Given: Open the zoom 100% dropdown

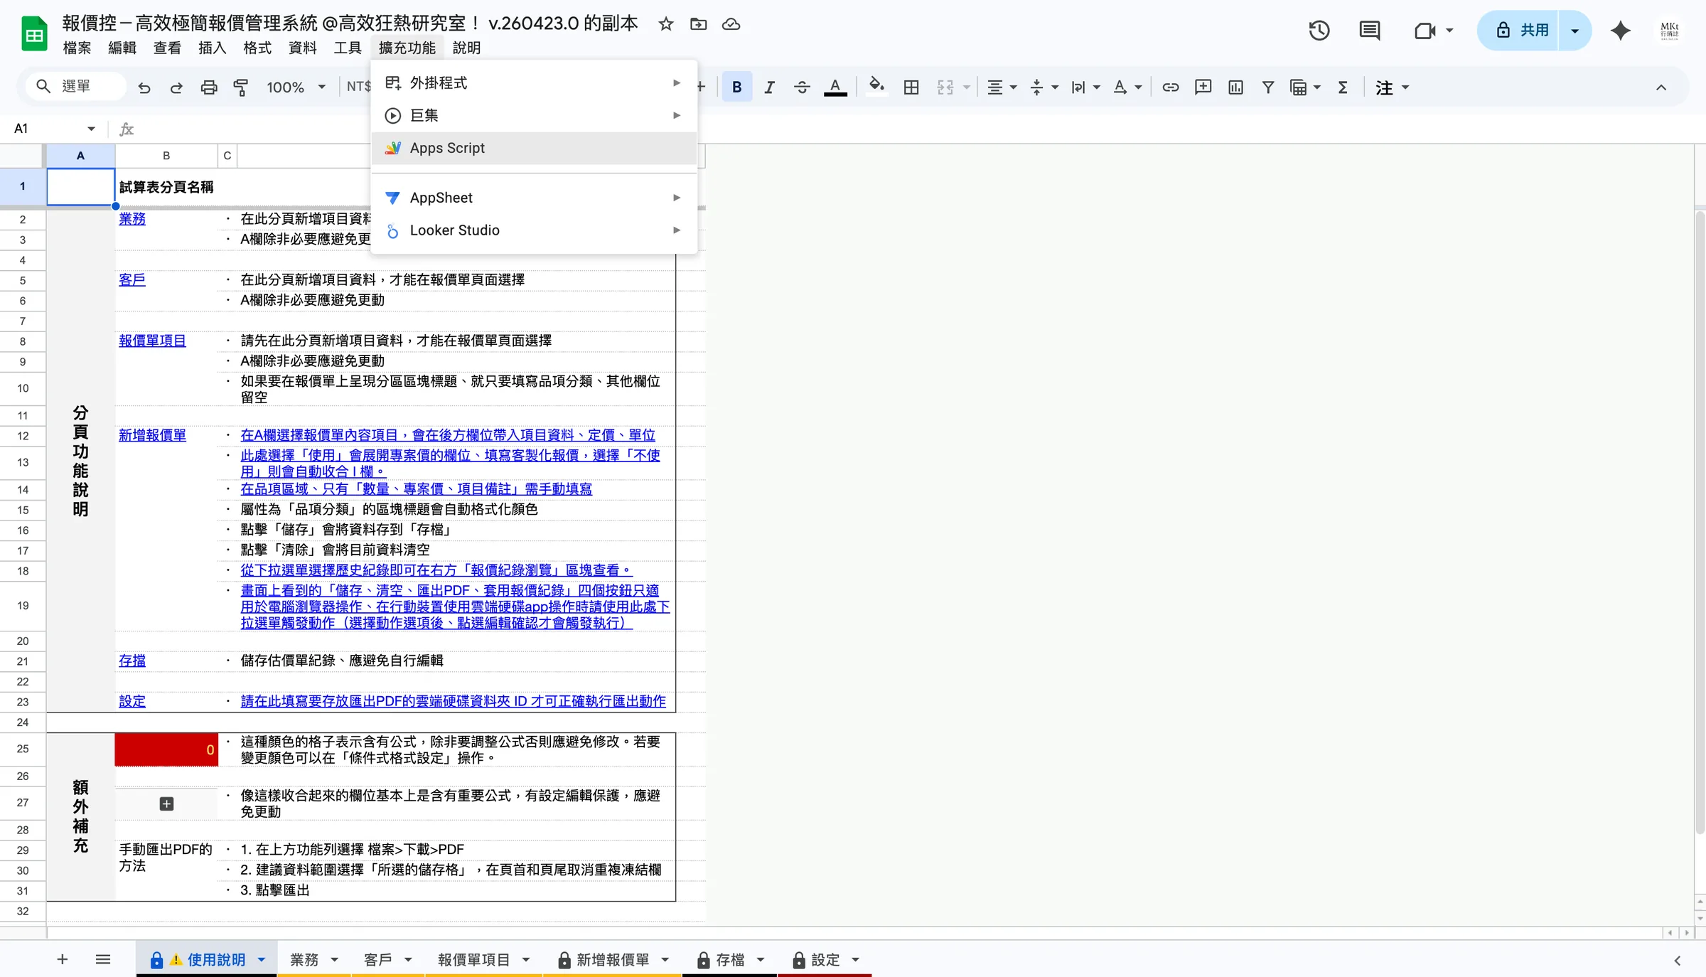Looking at the screenshot, I should pyautogui.click(x=296, y=87).
